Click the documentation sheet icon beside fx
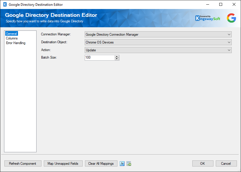Viewport: 241px width, 172px height. [129, 164]
